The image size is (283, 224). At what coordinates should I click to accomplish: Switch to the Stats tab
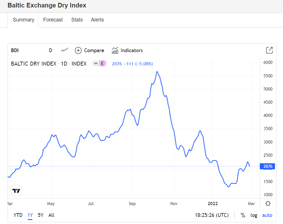pyautogui.click(x=77, y=20)
